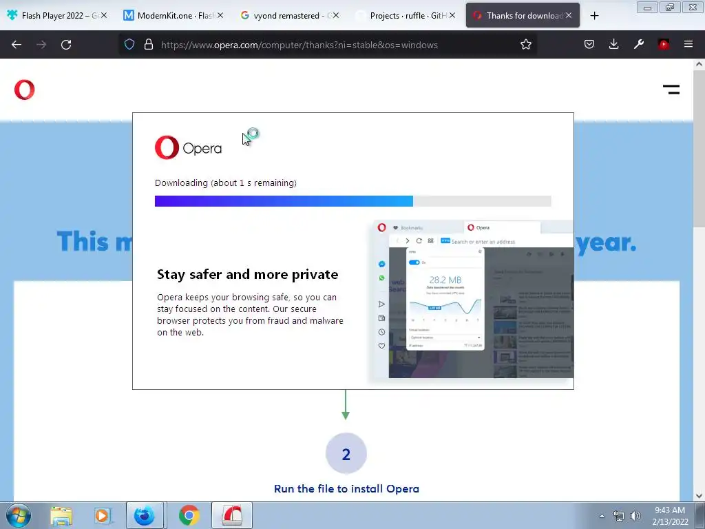This screenshot has width=705, height=529.
Task: Switch to vyond remastered Google tab
Action: (x=289, y=16)
